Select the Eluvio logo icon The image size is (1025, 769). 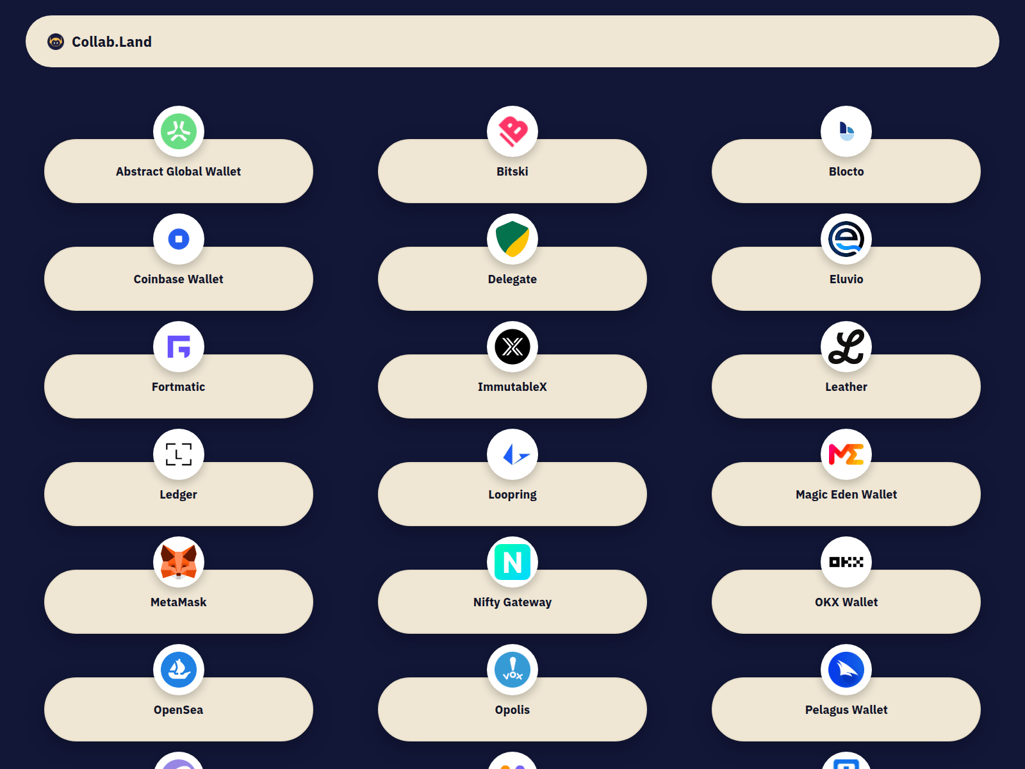tap(846, 239)
